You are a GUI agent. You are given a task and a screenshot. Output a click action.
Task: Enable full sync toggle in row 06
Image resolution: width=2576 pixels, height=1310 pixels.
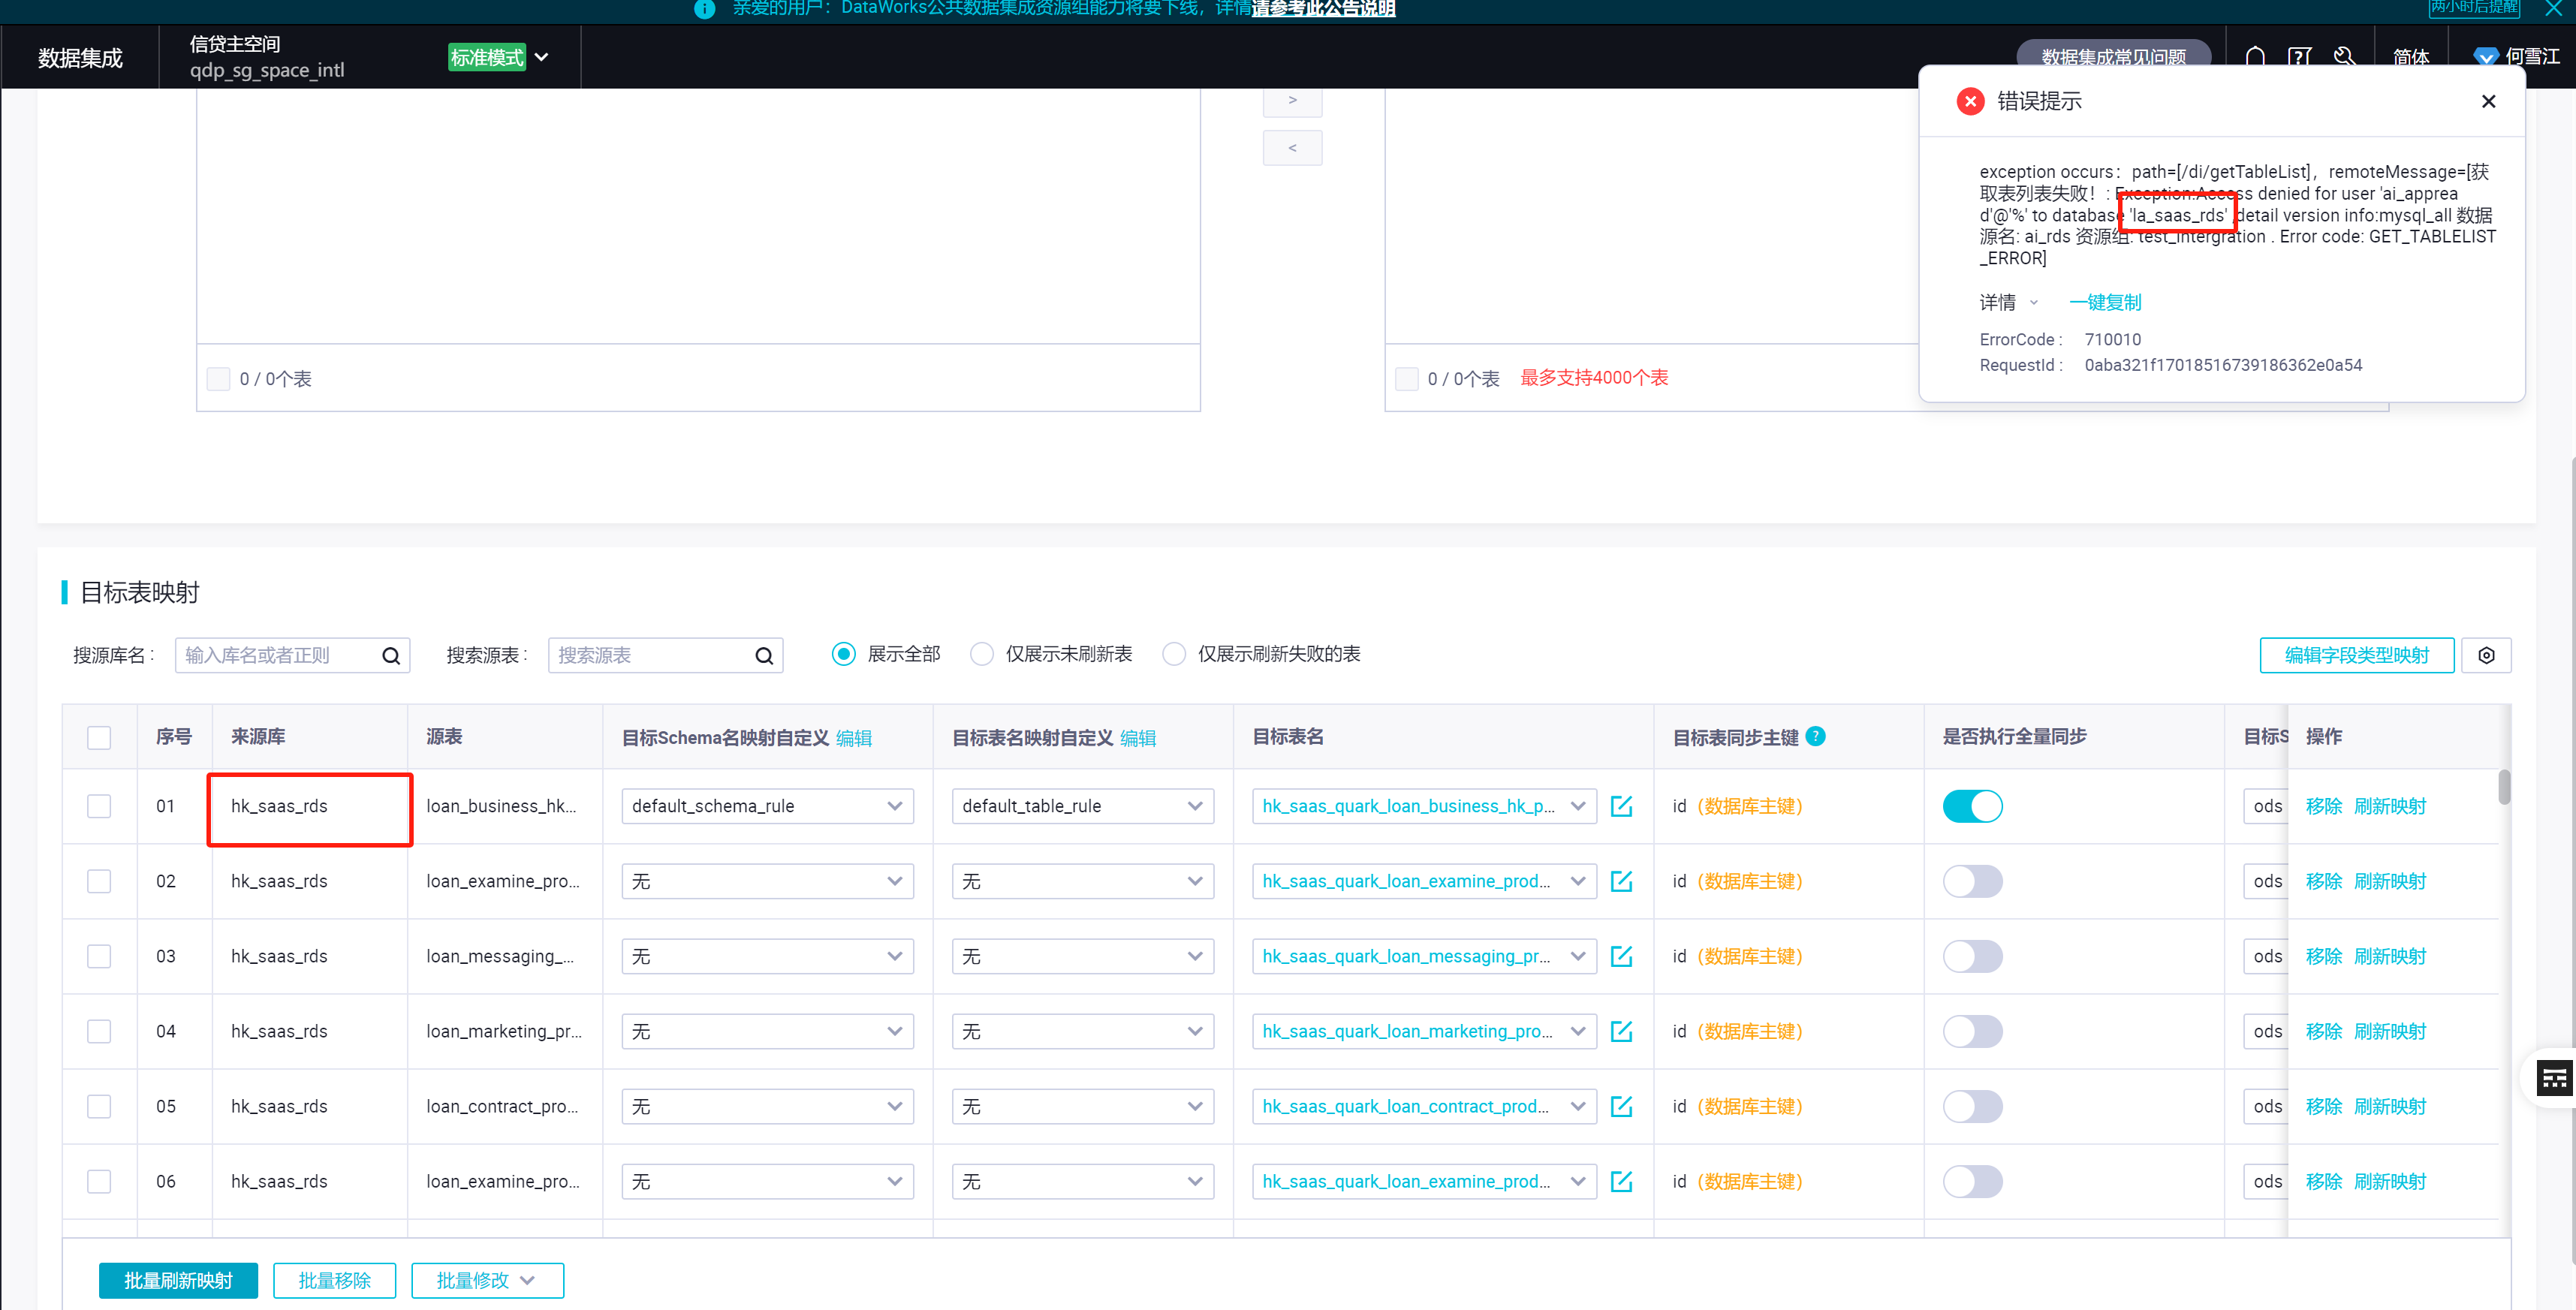click(x=1972, y=1181)
